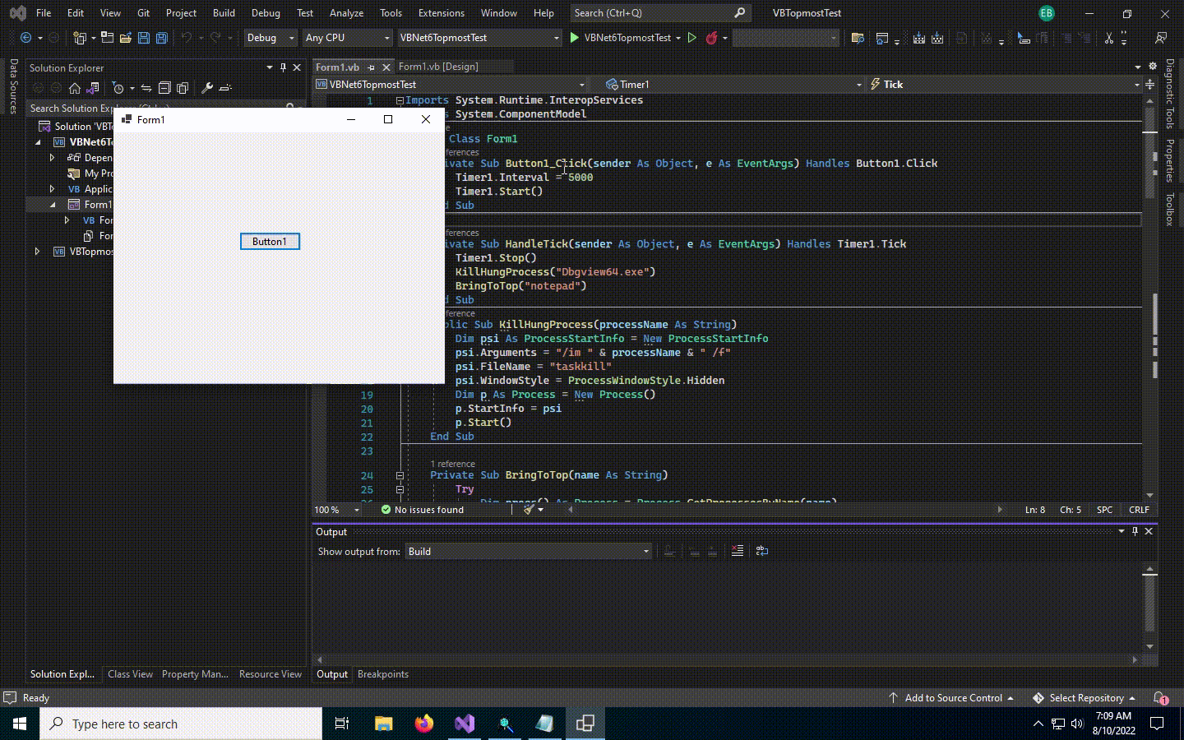The image size is (1184, 740).
Task: Open Properties wrench icon in Solution Explorer
Action: [x=207, y=88]
